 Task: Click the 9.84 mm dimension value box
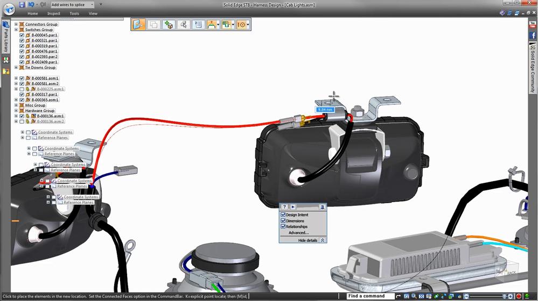coord(325,110)
